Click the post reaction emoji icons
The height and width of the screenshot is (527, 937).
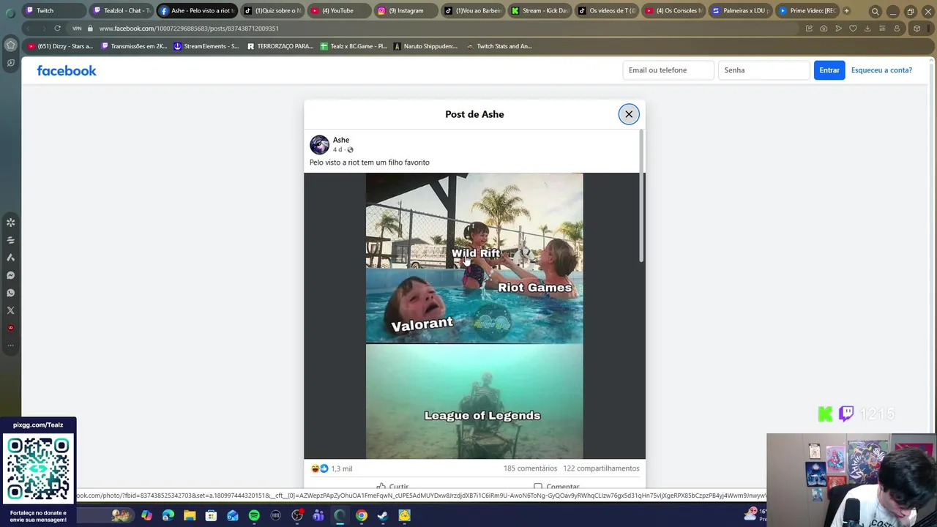pos(320,468)
